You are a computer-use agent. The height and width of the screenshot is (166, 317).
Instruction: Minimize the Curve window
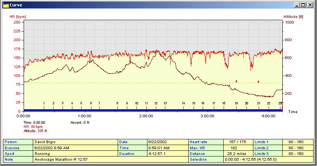[298, 5]
